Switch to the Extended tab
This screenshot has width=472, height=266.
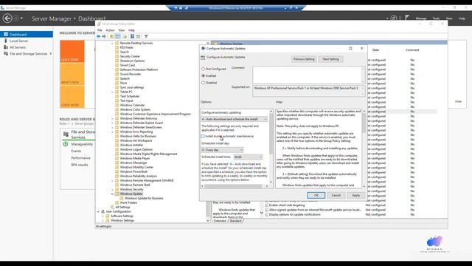(x=220, y=221)
